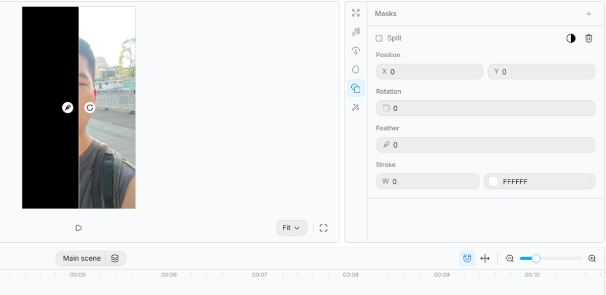Image resolution: width=606 pixels, height=295 pixels.
Task: Fit the timeline to width with arrows icon
Action: coord(485,259)
